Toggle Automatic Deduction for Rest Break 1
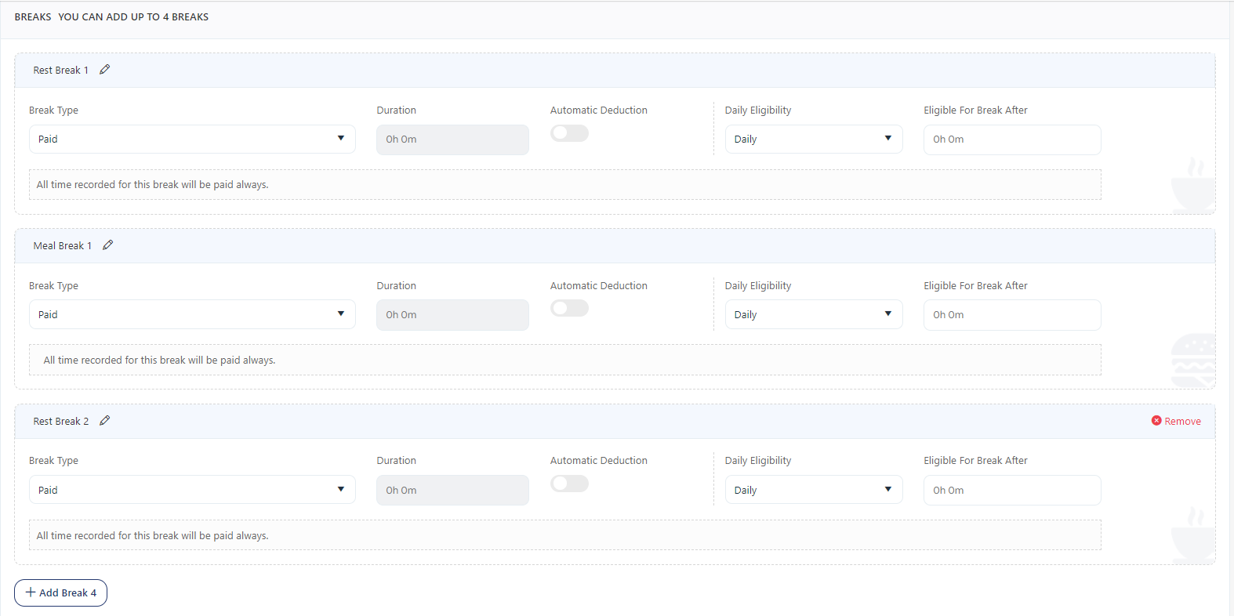The width and height of the screenshot is (1234, 616). [569, 133]
